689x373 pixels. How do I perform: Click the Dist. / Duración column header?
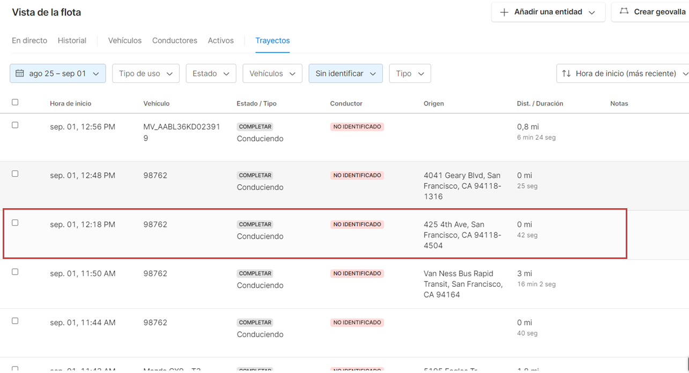tap(540, 104)
